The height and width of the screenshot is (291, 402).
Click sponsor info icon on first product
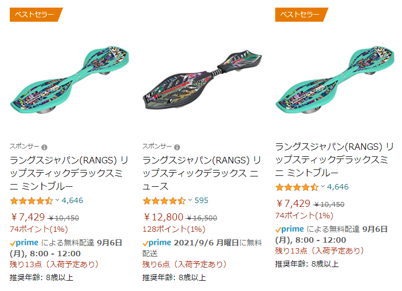[x=45, y=147]
